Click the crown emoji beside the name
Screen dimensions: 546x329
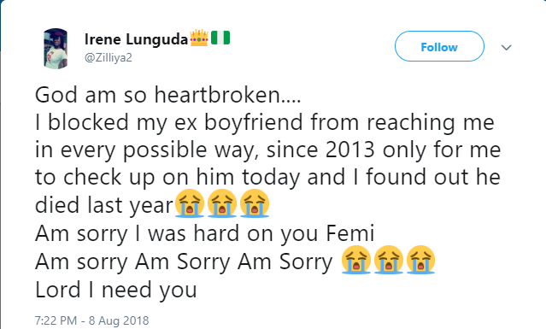[199, 38]
